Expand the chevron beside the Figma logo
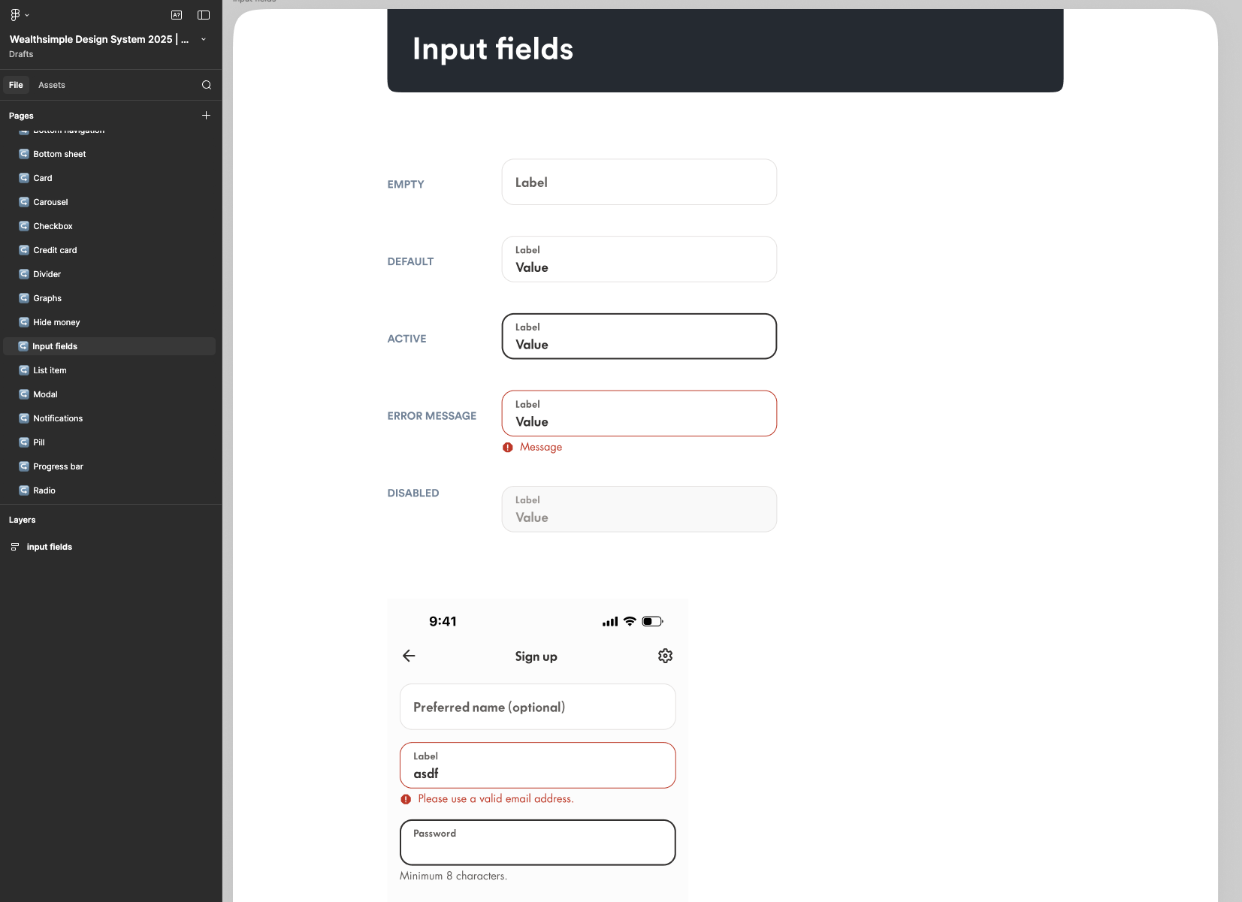The width and height of the screenshot is (1242, 902). 29,14
